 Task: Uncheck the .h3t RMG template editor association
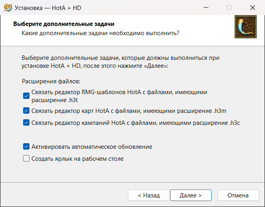coord(26,96)
